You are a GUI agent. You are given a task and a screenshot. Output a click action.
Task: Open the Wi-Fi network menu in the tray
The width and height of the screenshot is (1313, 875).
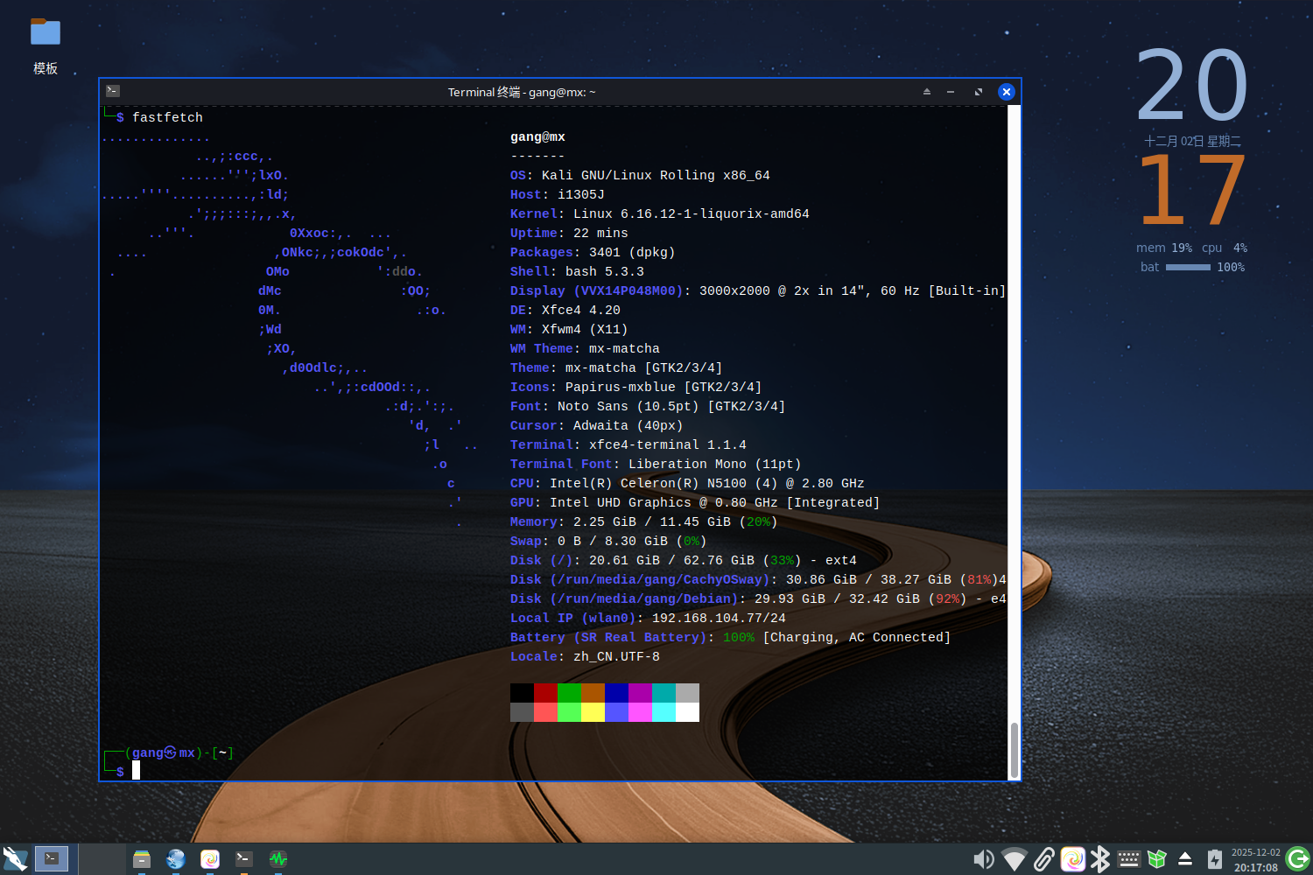(1014, 859)
